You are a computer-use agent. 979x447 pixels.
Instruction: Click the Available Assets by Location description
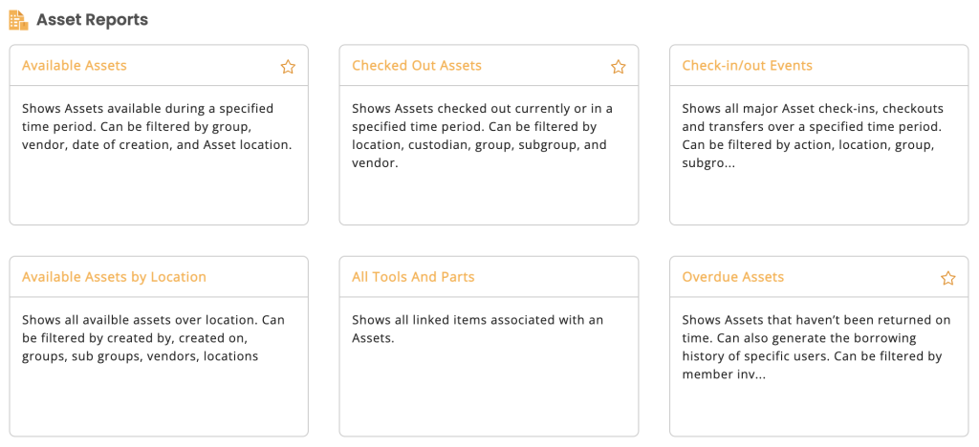click(x=153, y=338)
